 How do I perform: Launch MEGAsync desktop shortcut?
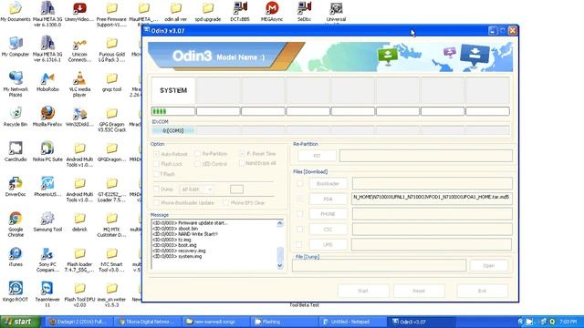pos(272,12)
